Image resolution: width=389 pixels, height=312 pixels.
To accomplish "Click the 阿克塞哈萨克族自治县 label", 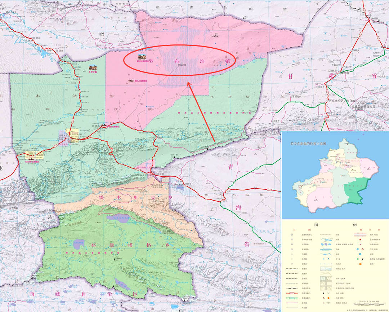I will [x=343, y=101].
